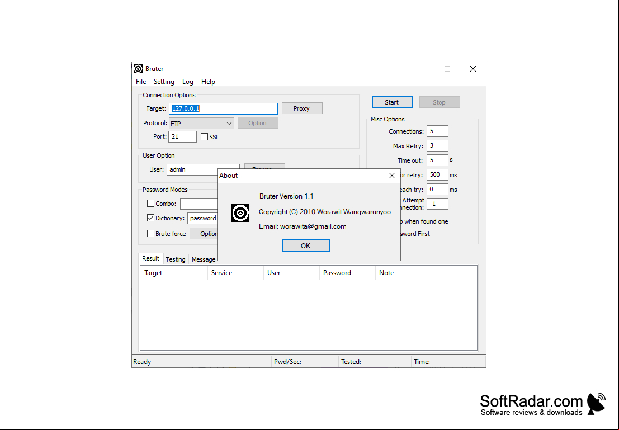Click the Service column header
The height and width of the screenshot is (430, 619).
click(235, 273)
